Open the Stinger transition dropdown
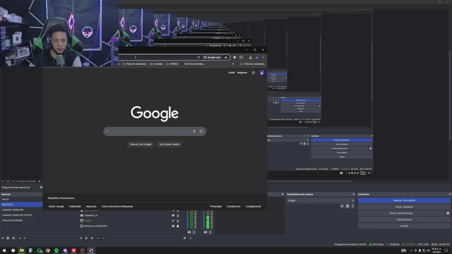 pos(321,200)
